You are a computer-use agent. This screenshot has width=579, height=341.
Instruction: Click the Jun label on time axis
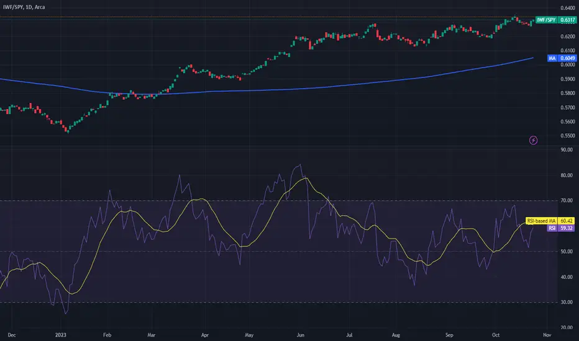(301, 335)
